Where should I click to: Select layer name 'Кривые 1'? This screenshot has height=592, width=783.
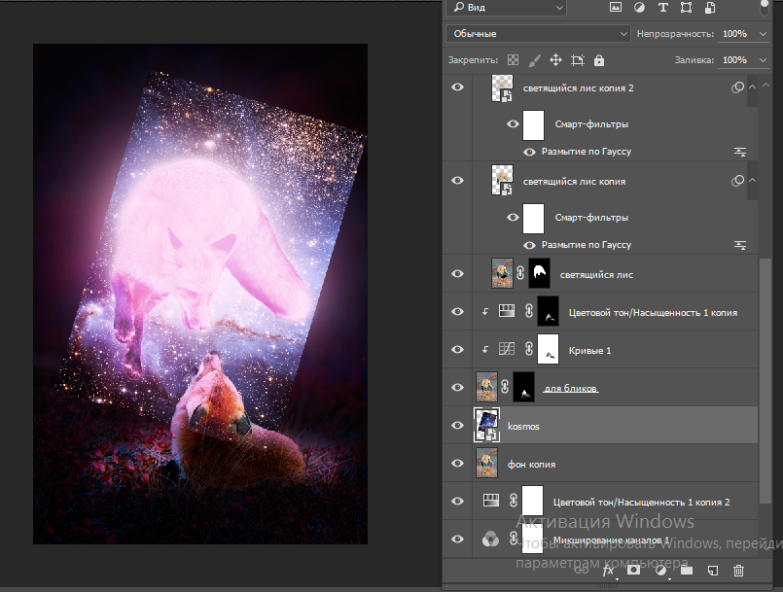point(589,350)
